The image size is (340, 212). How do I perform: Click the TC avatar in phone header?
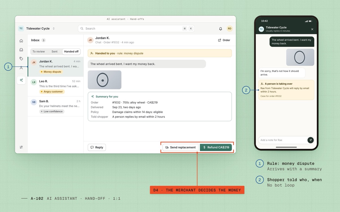(261, 29)
